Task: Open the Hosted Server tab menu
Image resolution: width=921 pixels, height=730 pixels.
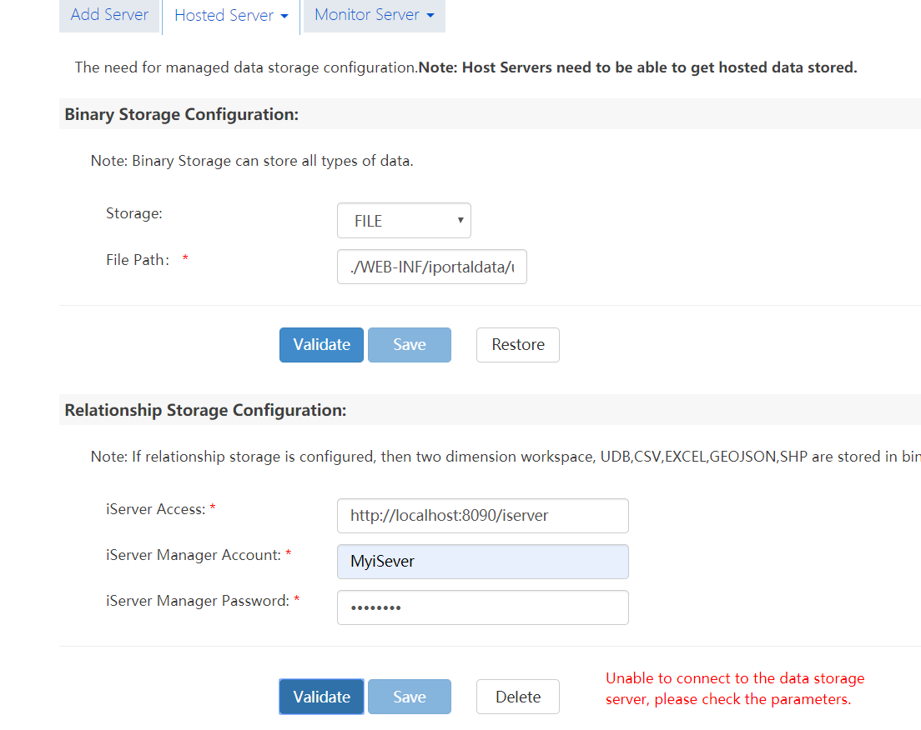Action: pyautogui.click(x=230, y=16)
